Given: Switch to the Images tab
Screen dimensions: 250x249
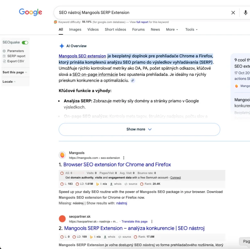Looking at the screenshot, I should tap(75, 30).
